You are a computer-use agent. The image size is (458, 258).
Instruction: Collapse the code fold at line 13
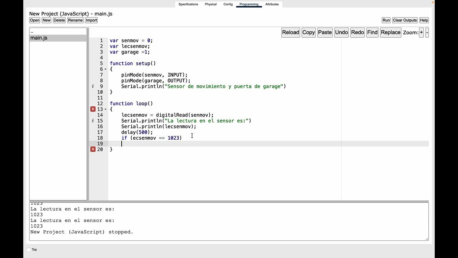click(106, 109)
